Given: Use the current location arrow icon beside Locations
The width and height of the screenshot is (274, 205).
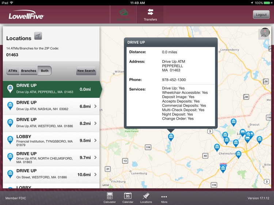Looking at the screenshot, I should tap(38, 36).
